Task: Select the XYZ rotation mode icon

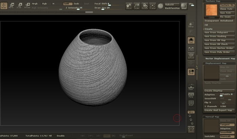Action: click(x=191, y=112)
